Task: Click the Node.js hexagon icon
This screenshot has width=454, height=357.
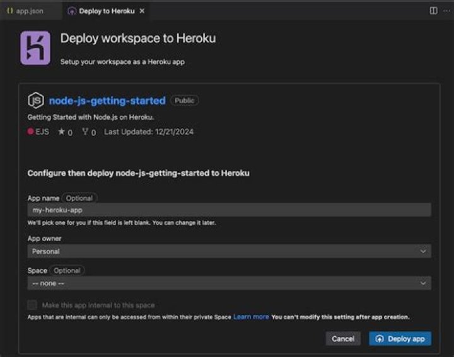Action: click(36, 101)
